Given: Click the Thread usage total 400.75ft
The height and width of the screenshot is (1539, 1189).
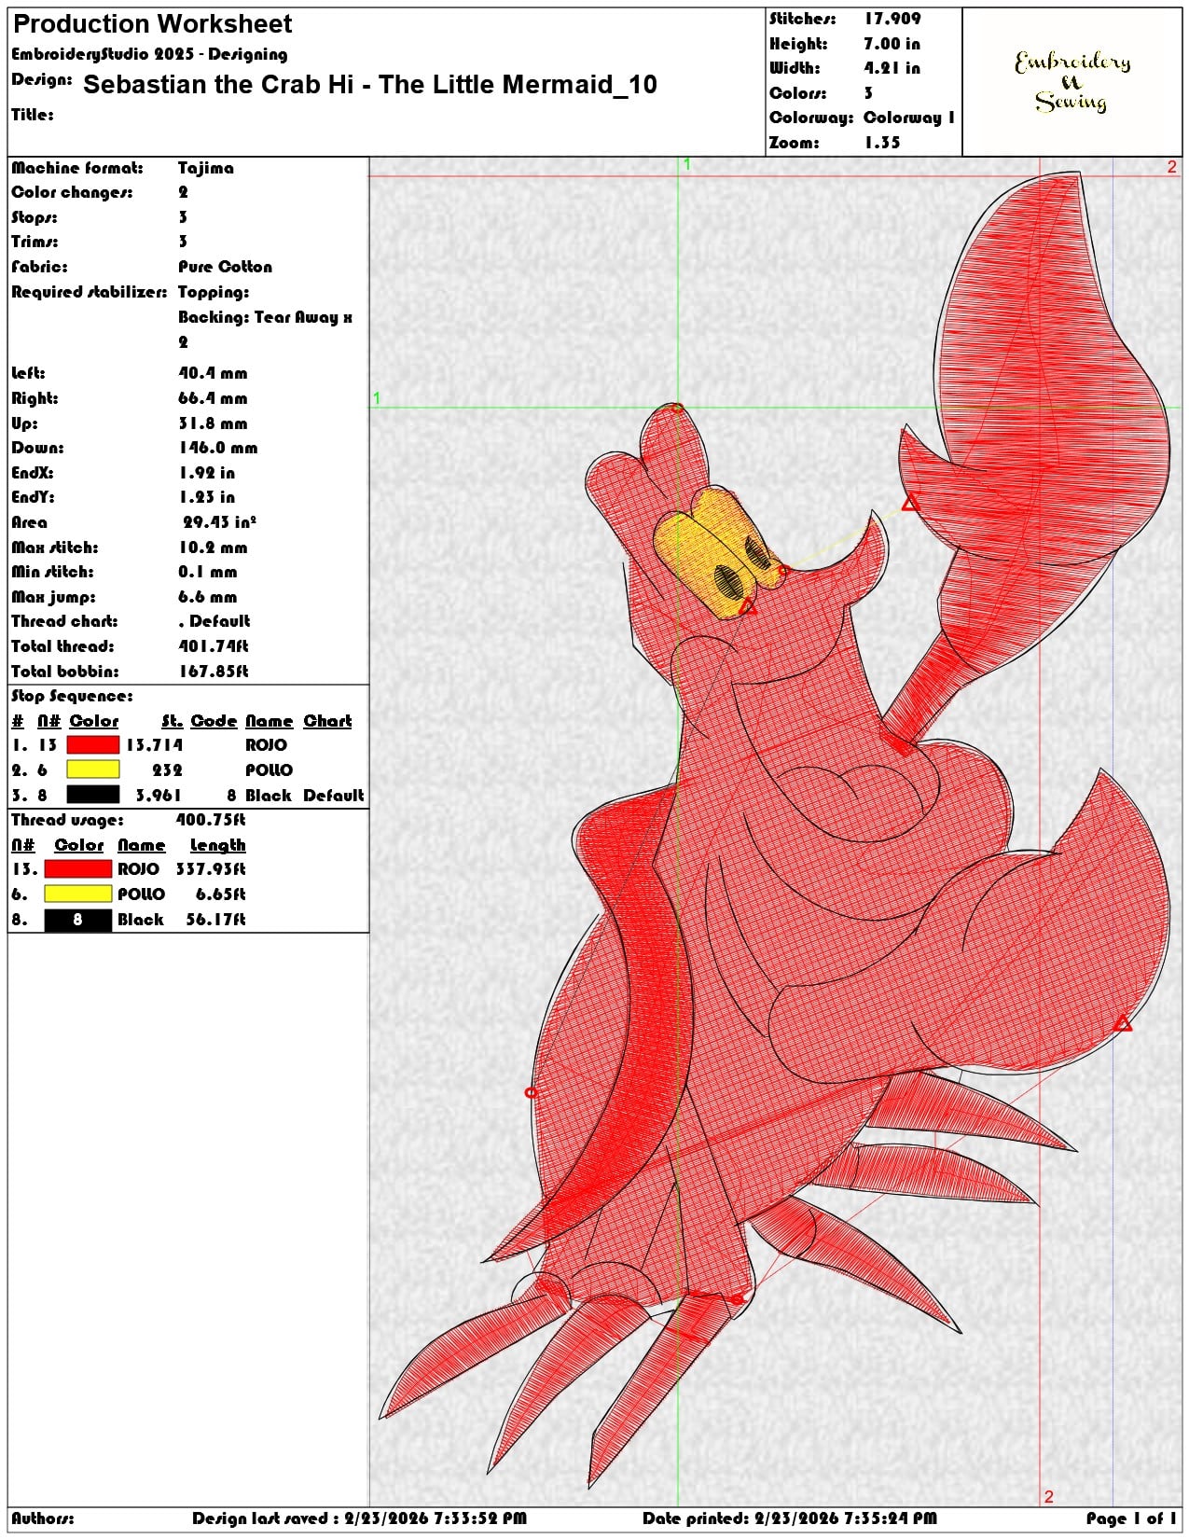Looking at the screenshot, I should [211, 820].
